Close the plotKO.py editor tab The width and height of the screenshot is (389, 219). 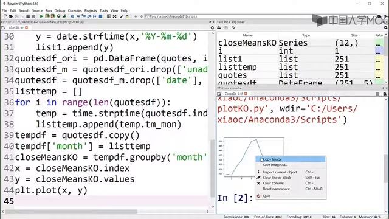(27, 27)
